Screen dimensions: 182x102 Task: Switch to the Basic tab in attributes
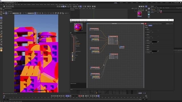point(146,25)
